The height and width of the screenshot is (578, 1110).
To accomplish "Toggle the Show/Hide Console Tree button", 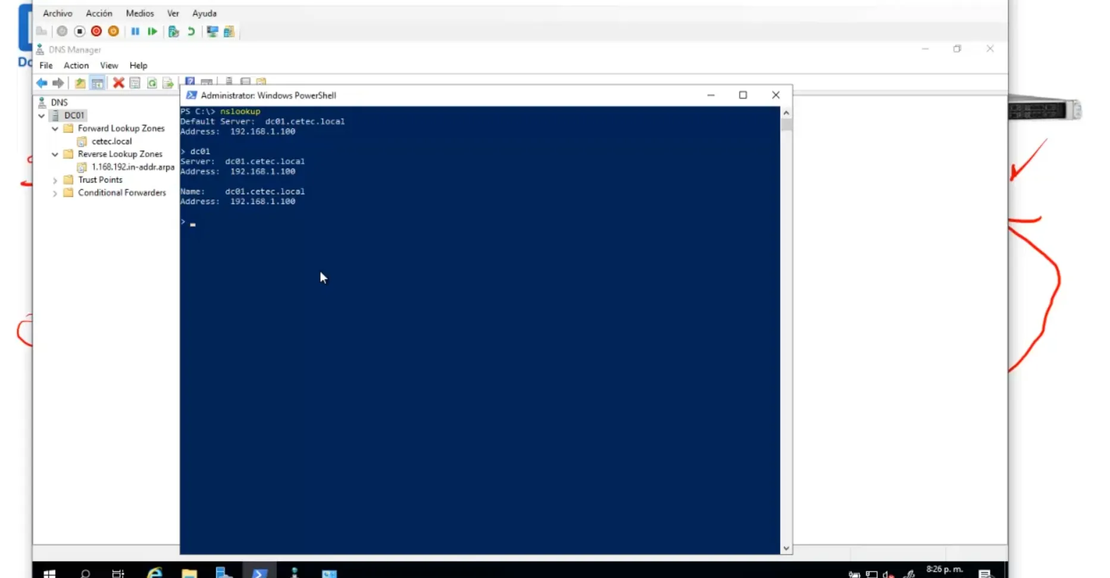I will pyautogui.click(x=97, y=83).
